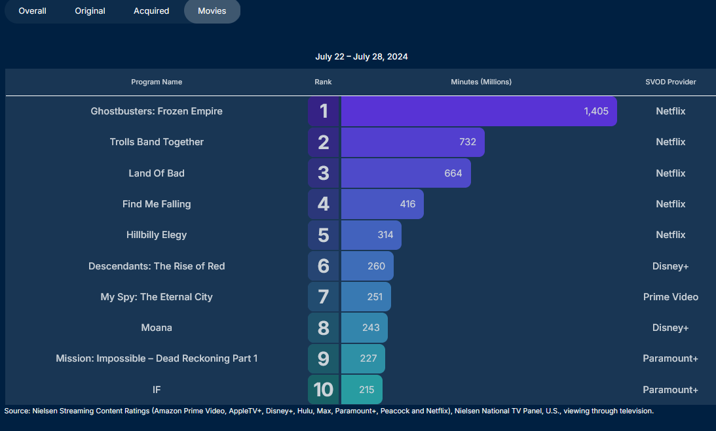Click the active Movies tab
716x431 pixels.
212,11
